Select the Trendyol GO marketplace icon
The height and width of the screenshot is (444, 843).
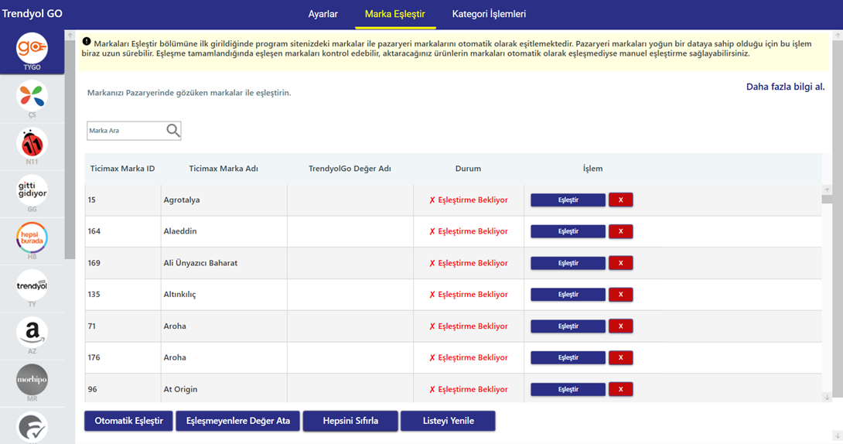click(x=32, y=49)
